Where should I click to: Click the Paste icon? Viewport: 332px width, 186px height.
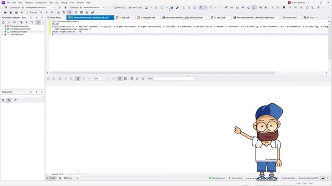click(195, 8)
